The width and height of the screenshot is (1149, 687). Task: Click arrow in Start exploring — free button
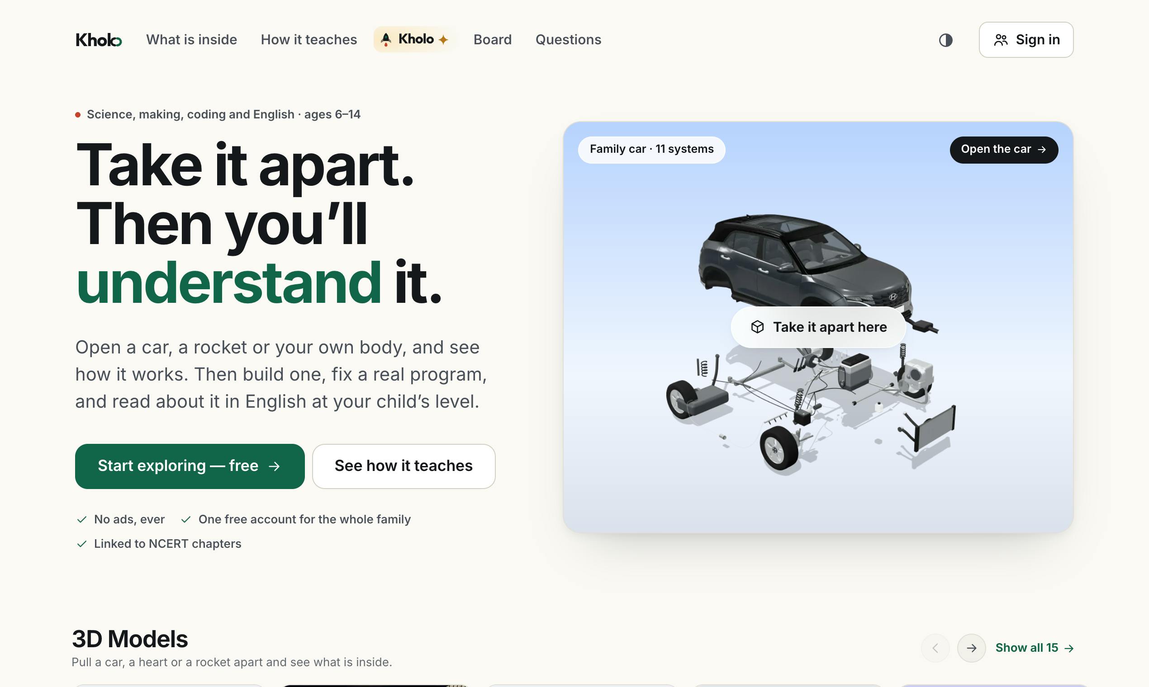coord(274,466)
